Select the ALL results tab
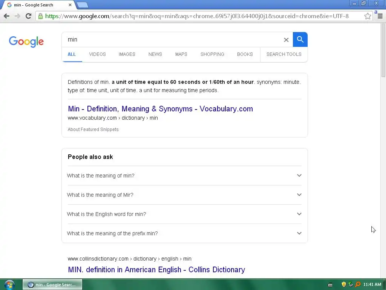The width and height of the screenshot is (386, 290). 72,54
